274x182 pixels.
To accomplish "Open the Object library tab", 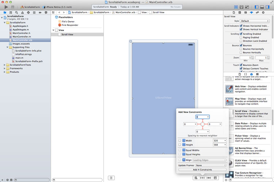I will [251, 74].
